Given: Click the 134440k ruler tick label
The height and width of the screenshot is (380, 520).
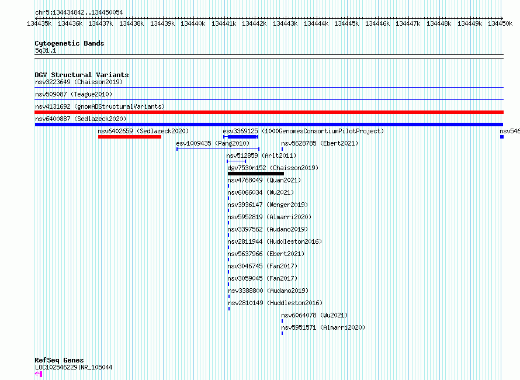Looking at the screenshot, I should [193, 23].
